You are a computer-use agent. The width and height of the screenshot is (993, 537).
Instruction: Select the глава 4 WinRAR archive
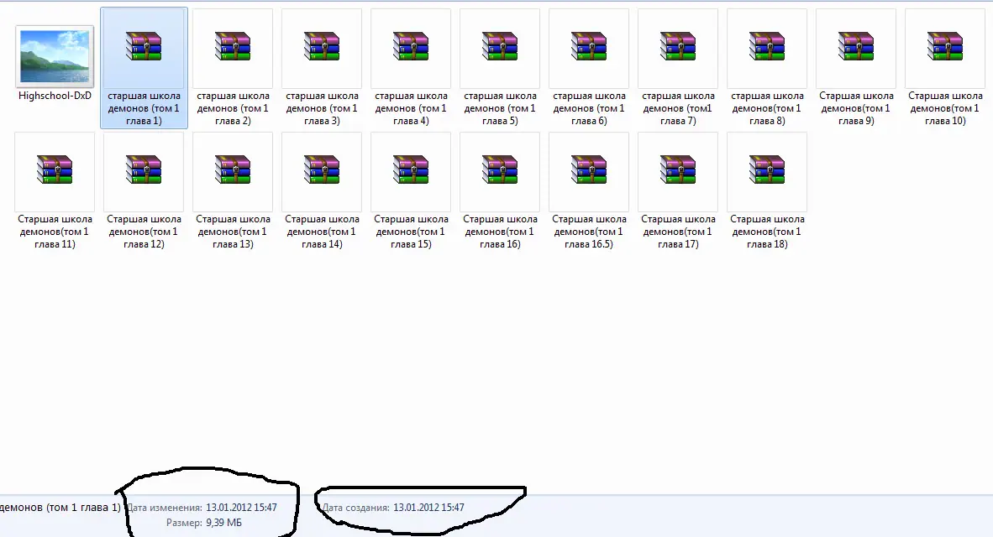(411, 46)
